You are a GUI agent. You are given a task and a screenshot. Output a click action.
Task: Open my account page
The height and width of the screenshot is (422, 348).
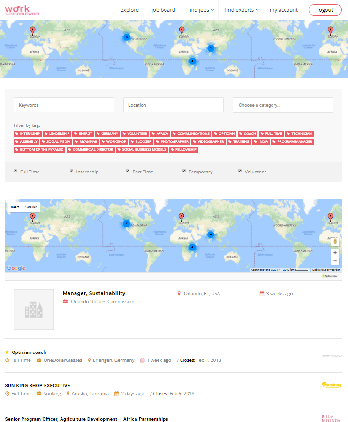point(284,10)
